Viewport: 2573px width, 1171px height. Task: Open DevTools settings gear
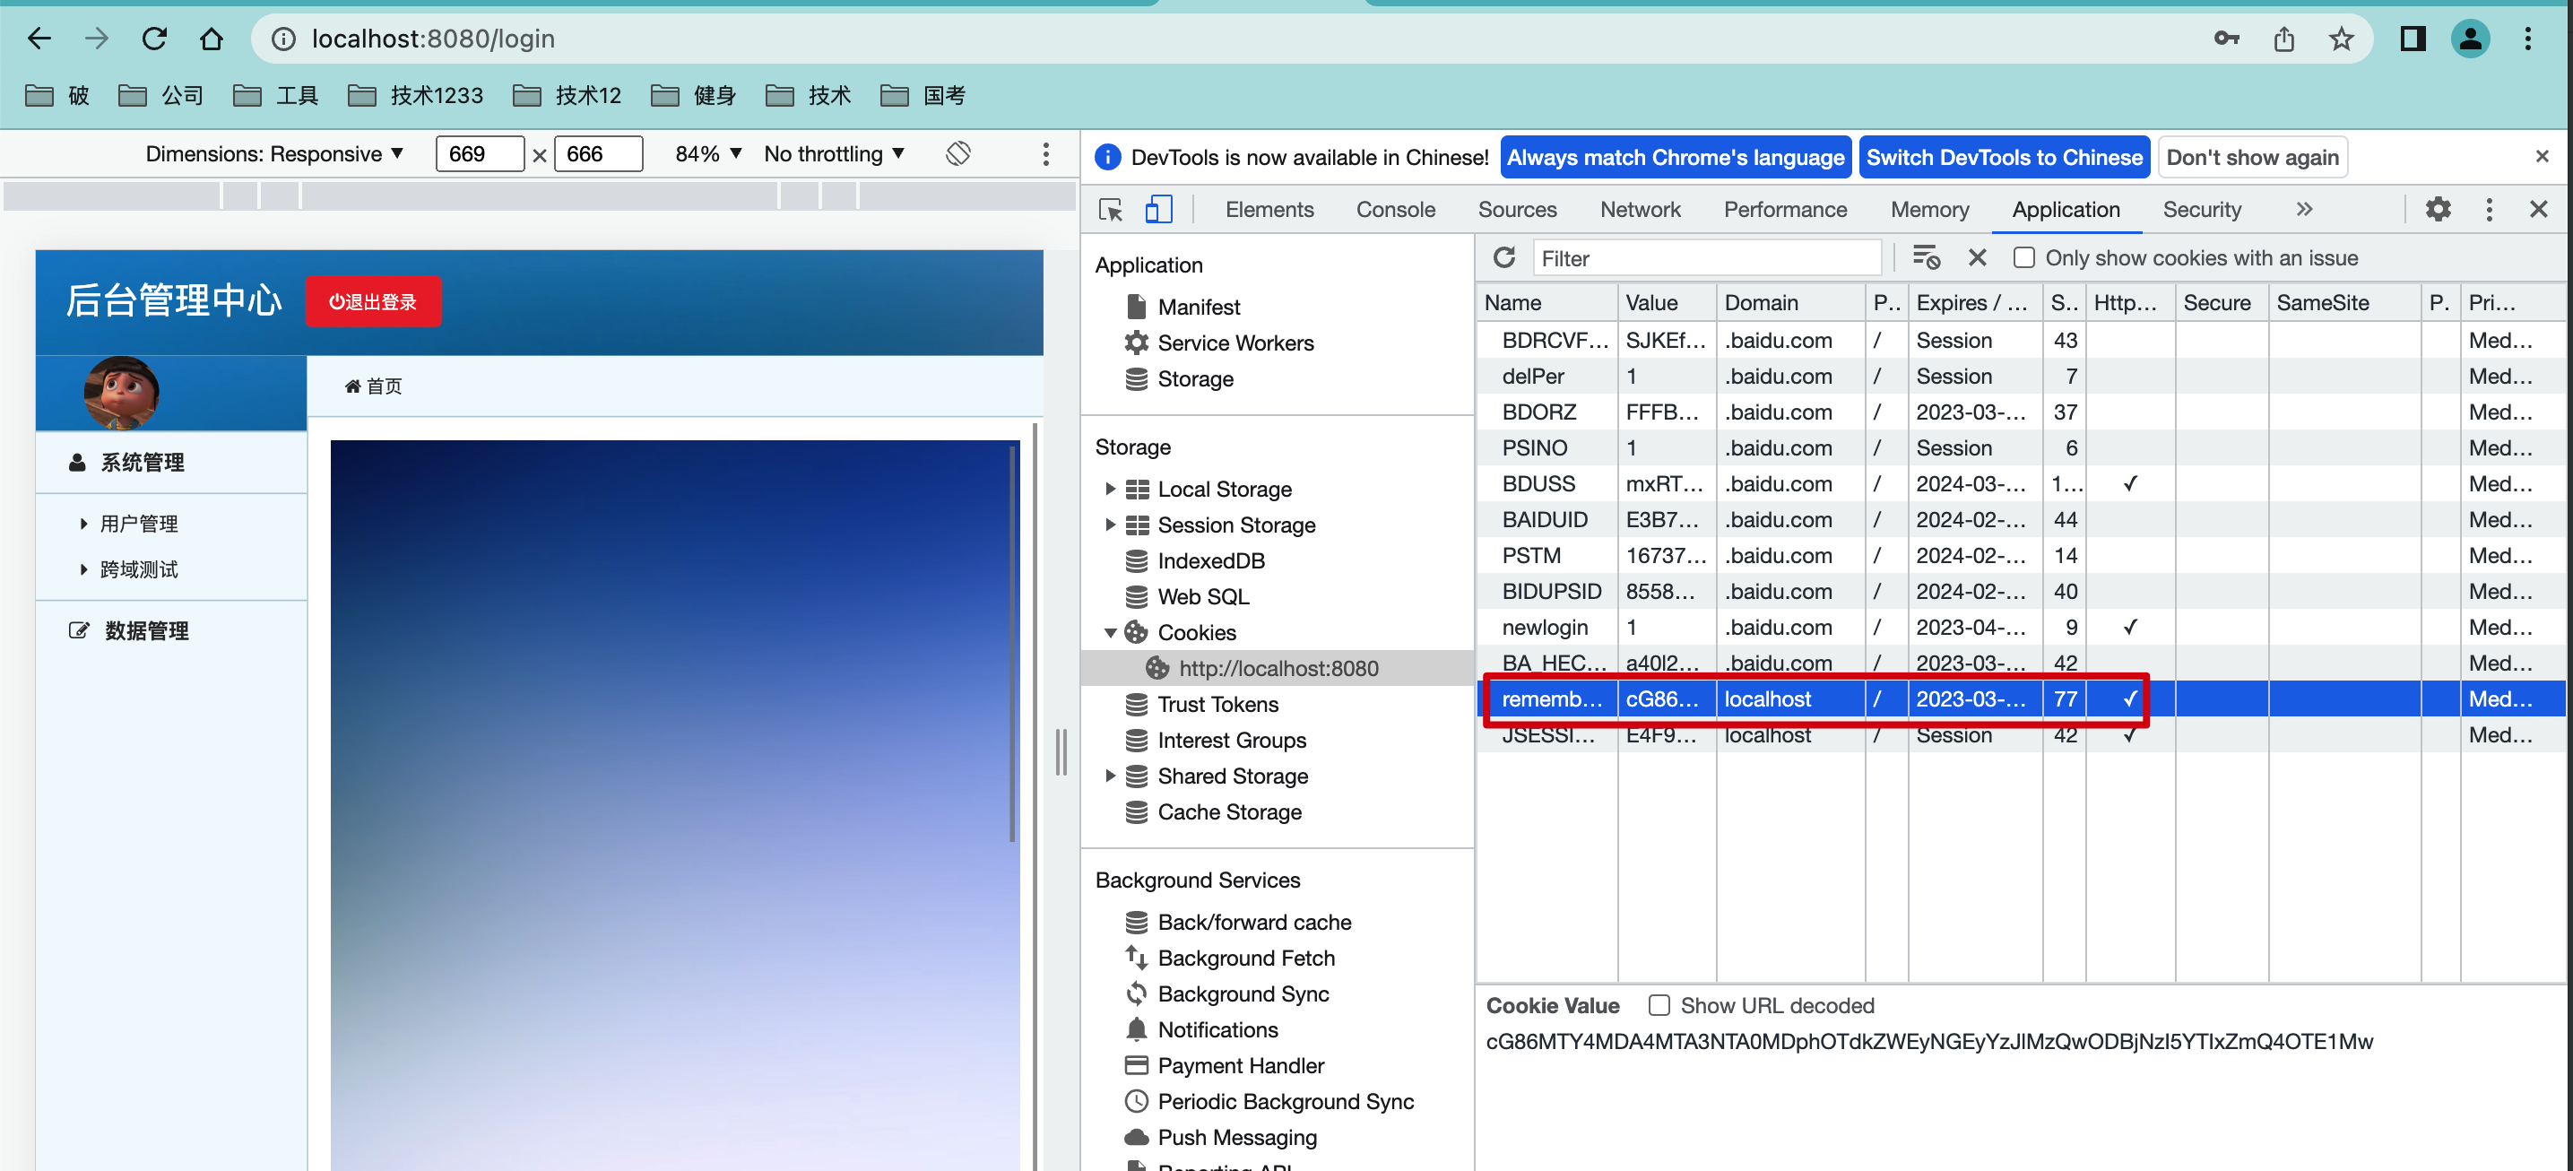tap(2439, 210)
